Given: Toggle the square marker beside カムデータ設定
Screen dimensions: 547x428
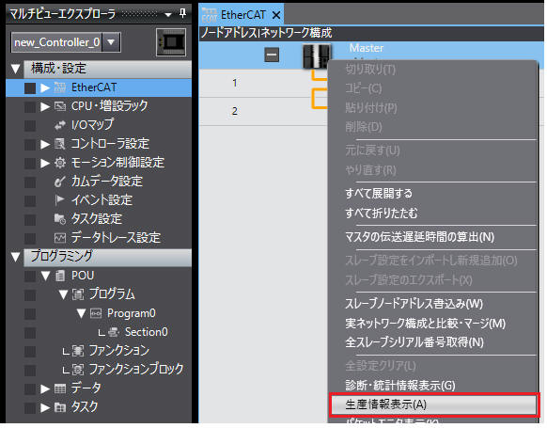Looking at the screenshot, I should pyautogui.click(x=30, y=182).
